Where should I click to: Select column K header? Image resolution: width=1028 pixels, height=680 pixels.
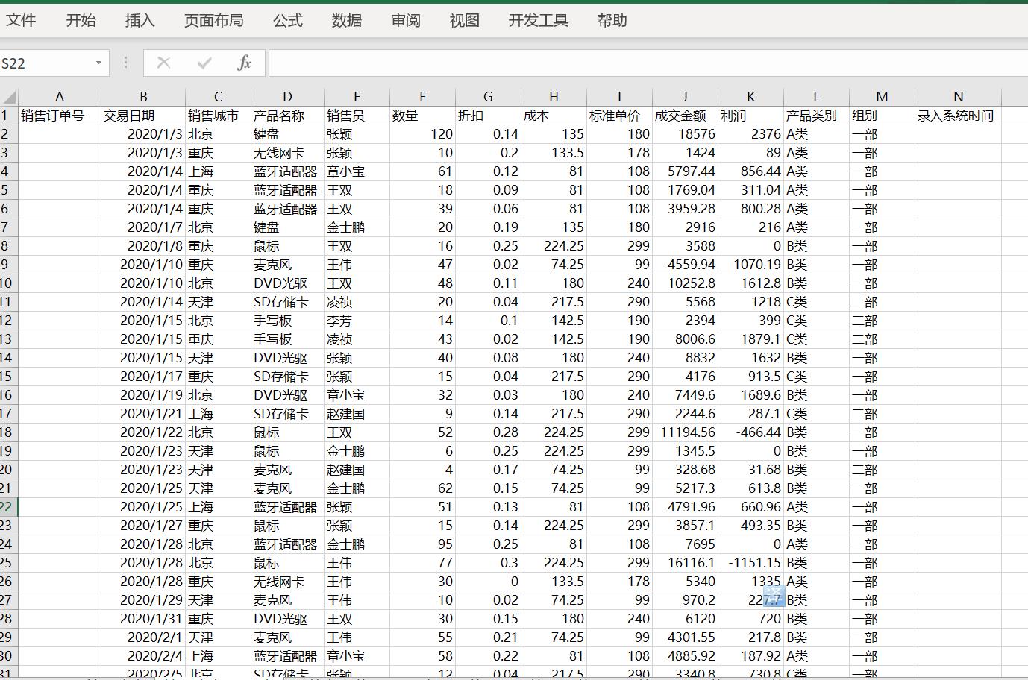[750, 97]
